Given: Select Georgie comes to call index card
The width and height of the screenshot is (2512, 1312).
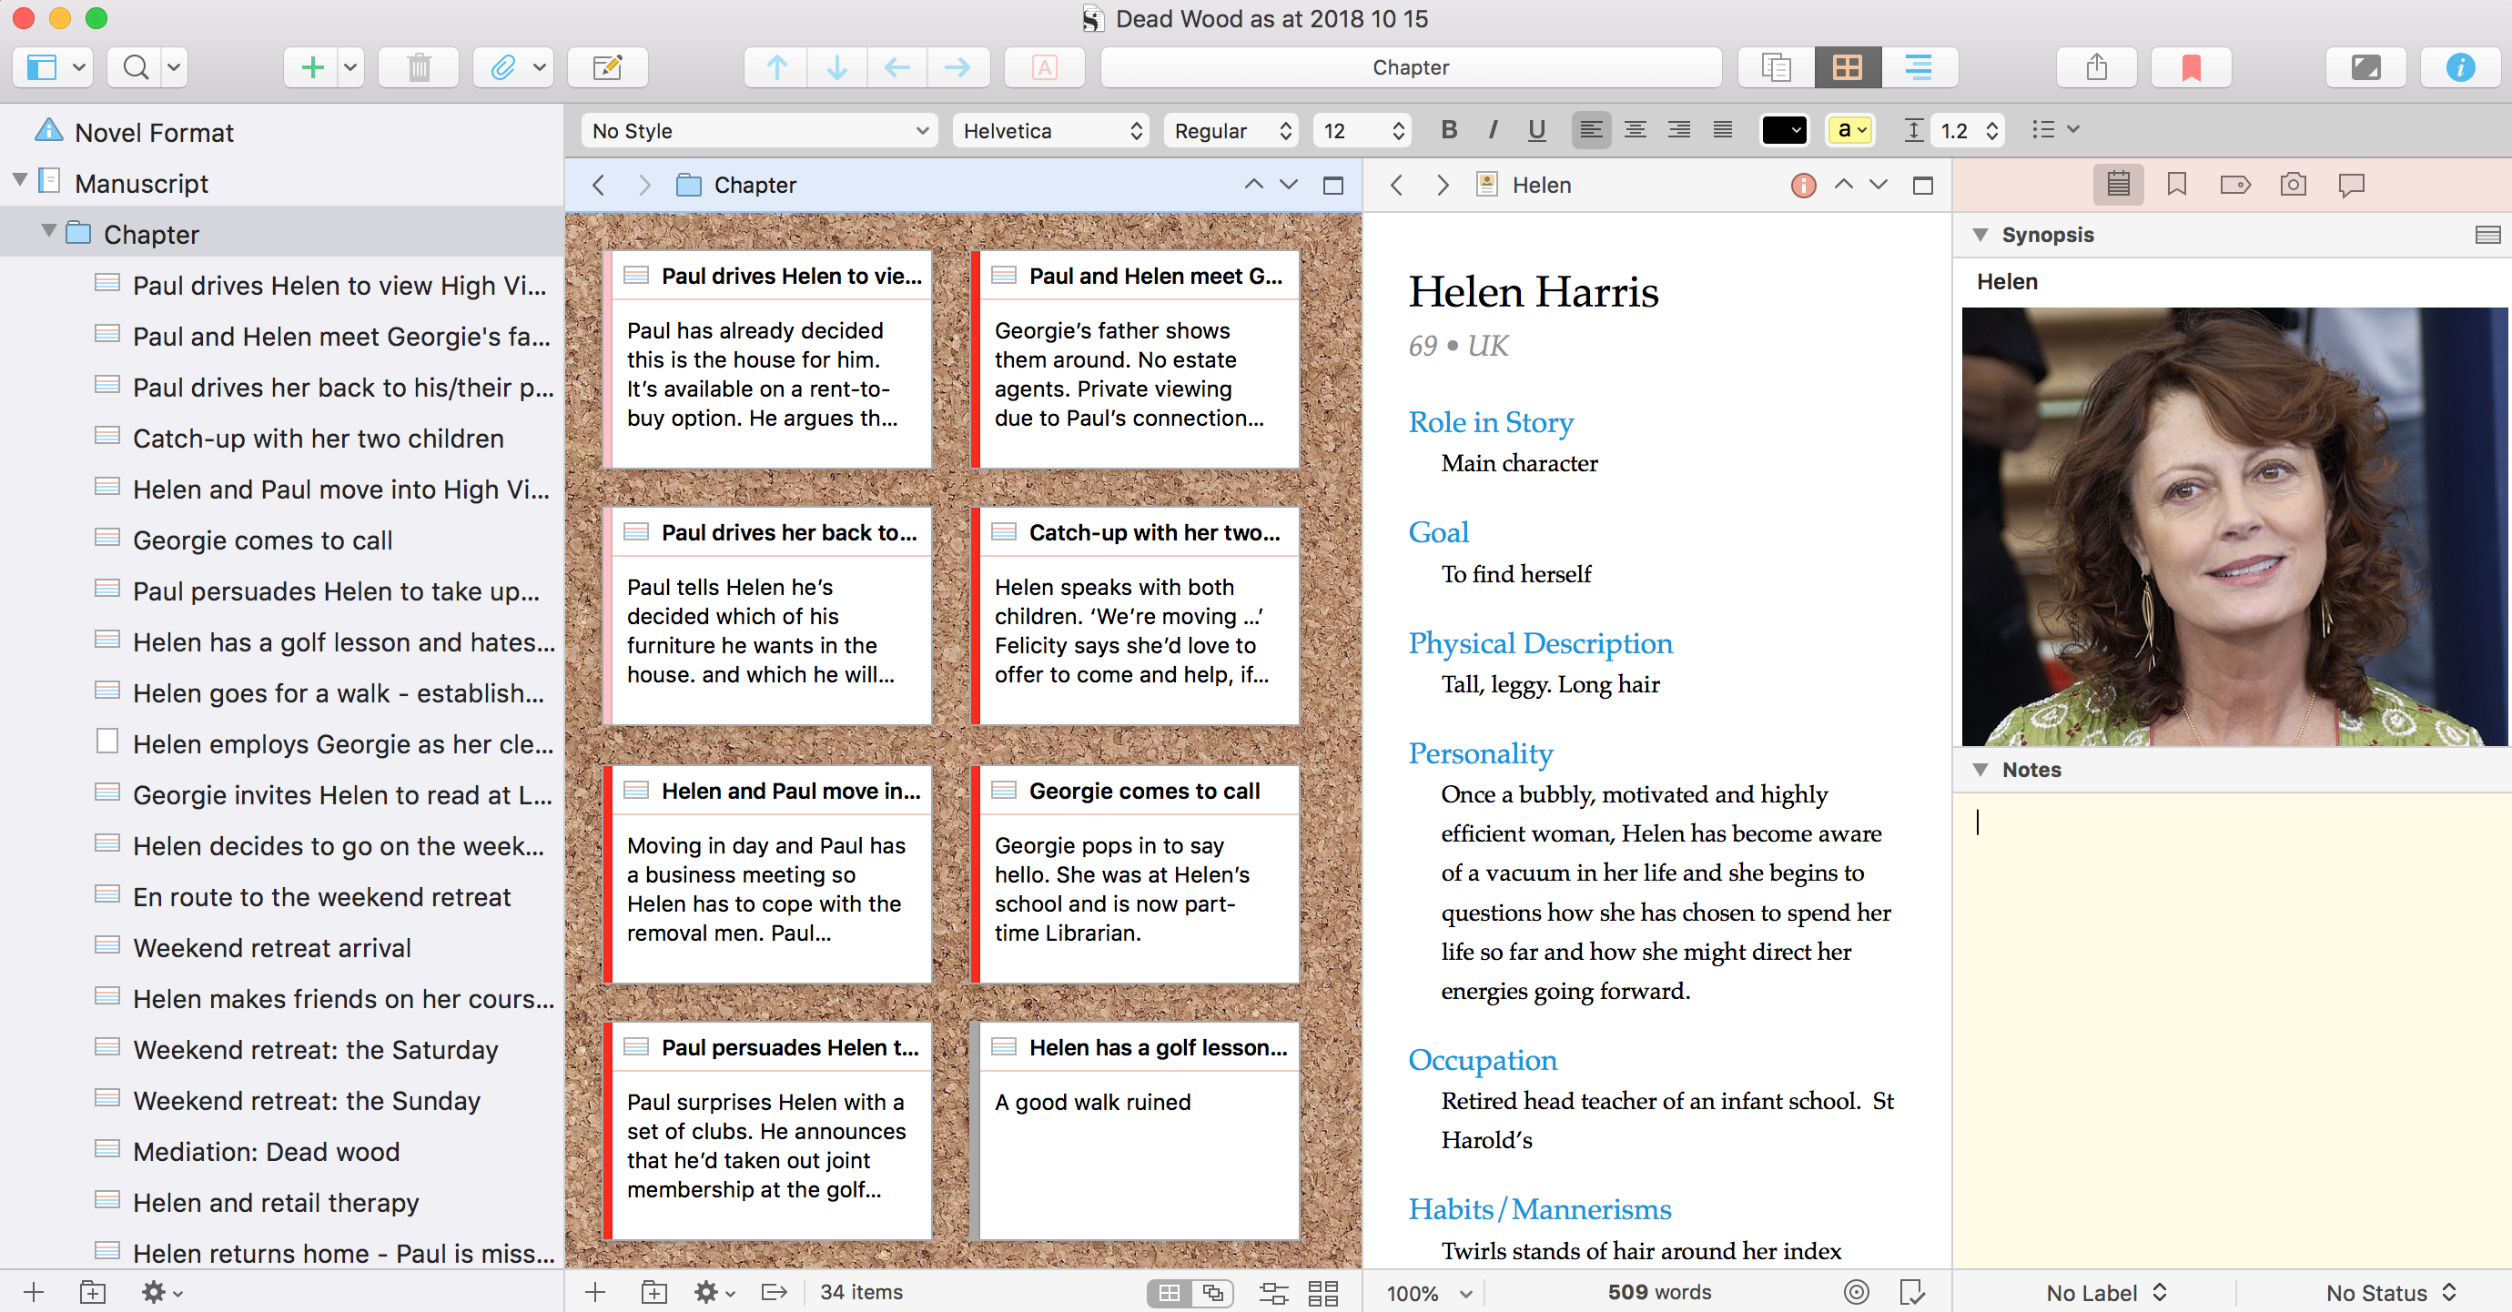Looking at the screenshot, I should coord(1135,873).
